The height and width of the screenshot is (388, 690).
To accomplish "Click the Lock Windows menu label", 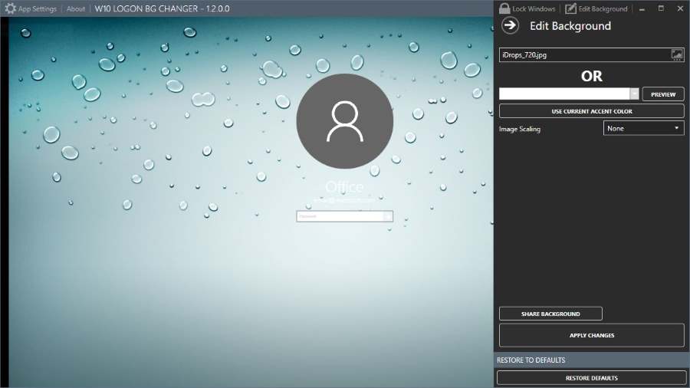I will (x=534, y=9).
